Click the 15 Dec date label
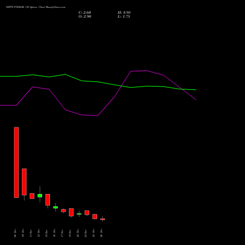 (47, 233)
